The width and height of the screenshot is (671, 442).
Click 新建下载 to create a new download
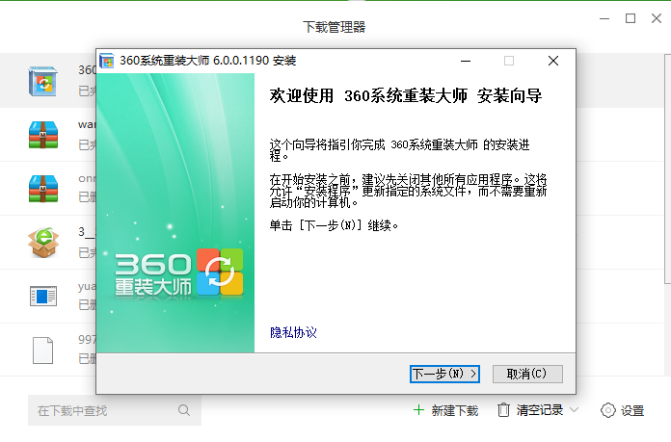445,411
